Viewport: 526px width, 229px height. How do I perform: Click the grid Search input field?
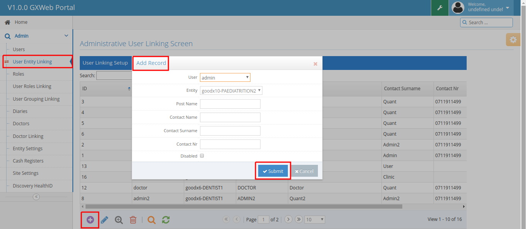point(114,76)
